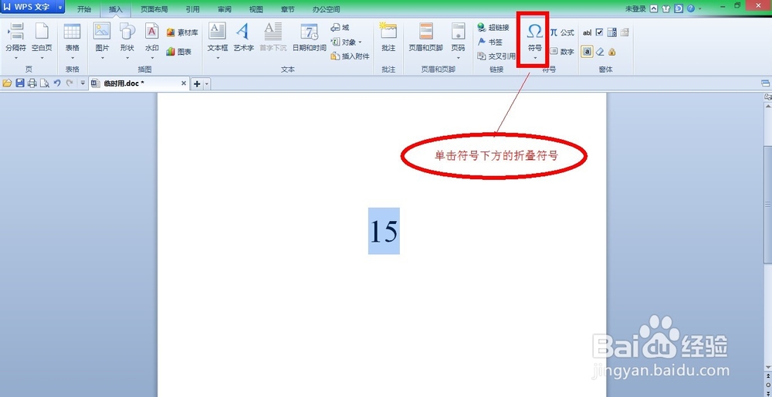Add a 书签 bookmark
This screenshot has width=772, height=397.
(x=490, y=42)
